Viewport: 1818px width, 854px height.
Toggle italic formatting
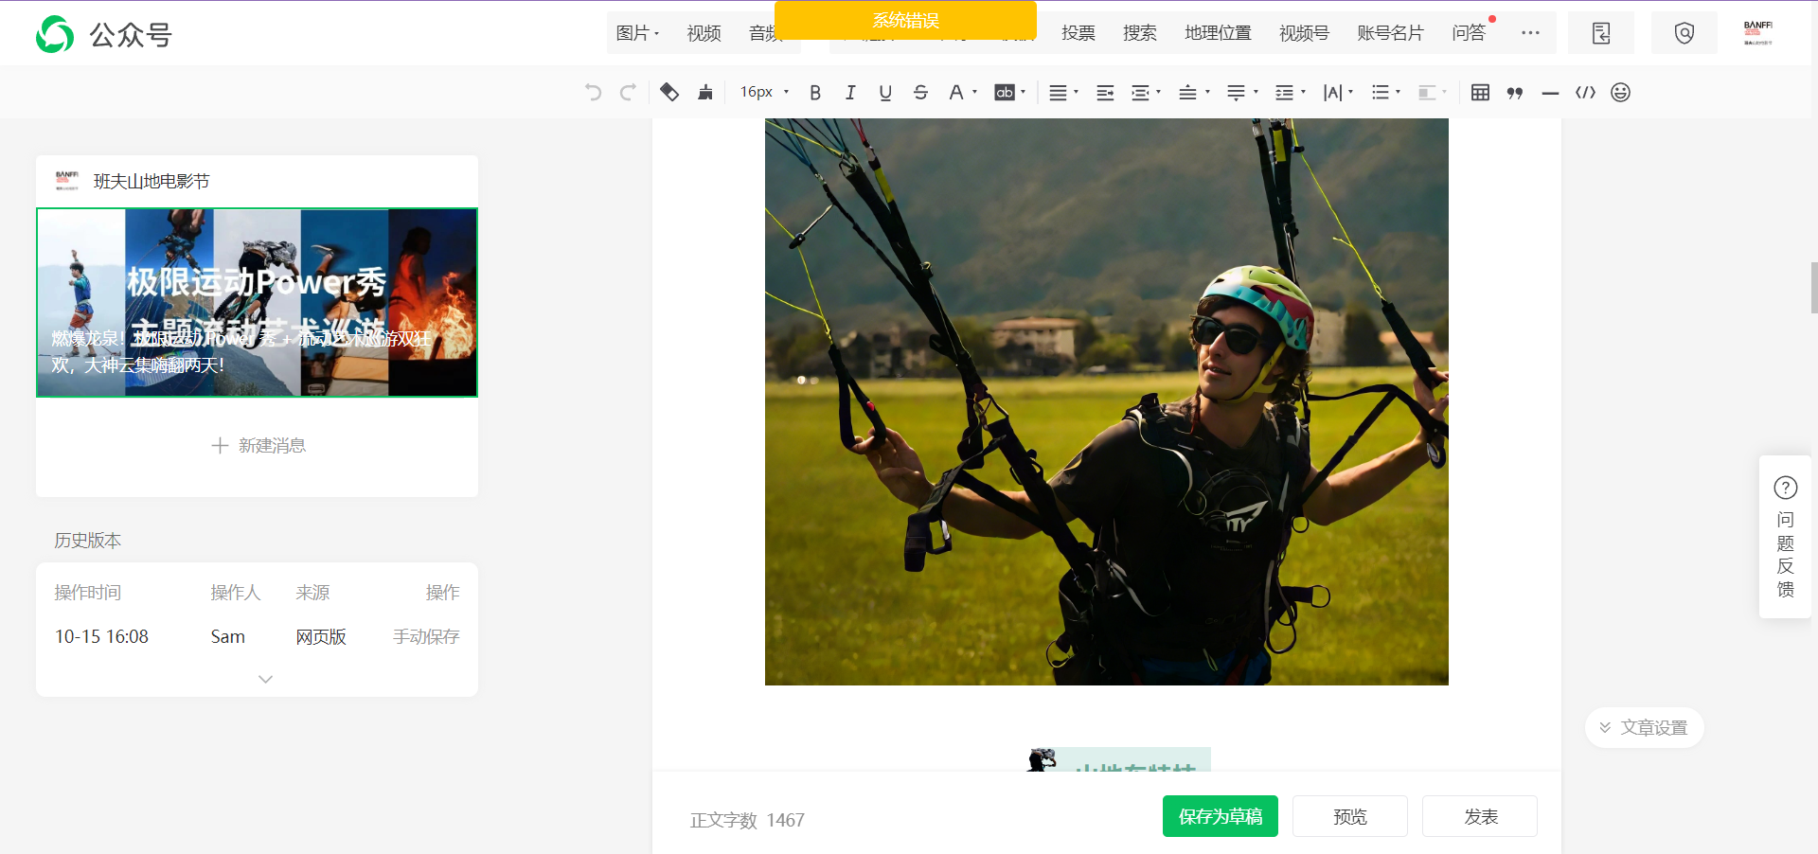coord(850,92)
